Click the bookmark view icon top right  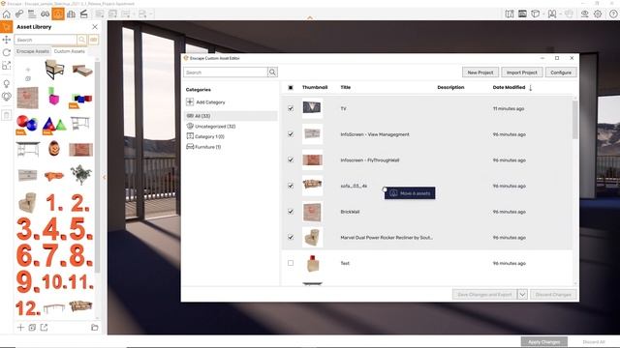552,14
